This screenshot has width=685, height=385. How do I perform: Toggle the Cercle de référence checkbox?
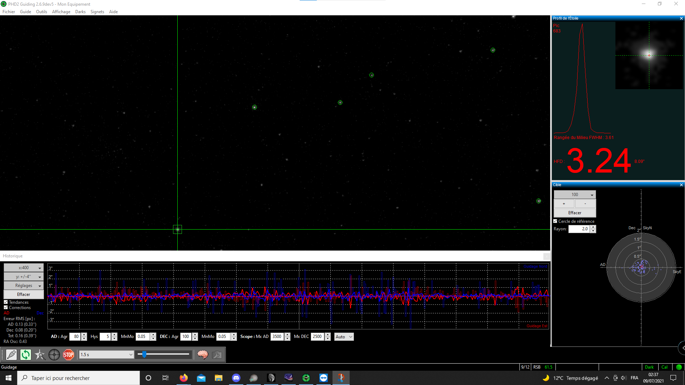(x=555, y=221)
